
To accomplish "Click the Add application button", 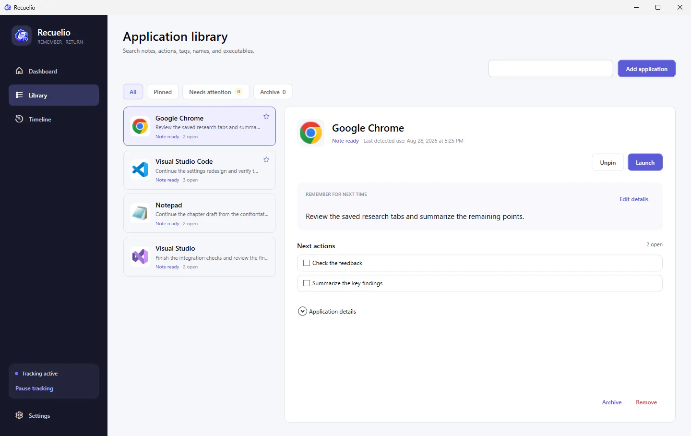I will tap(646, 69).
